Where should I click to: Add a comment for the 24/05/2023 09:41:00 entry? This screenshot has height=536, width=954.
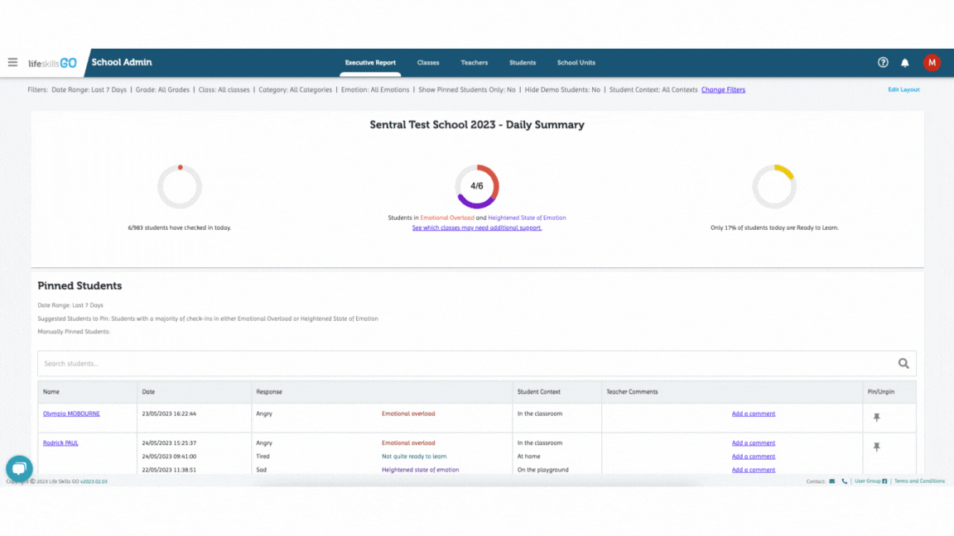coord(754,457)
